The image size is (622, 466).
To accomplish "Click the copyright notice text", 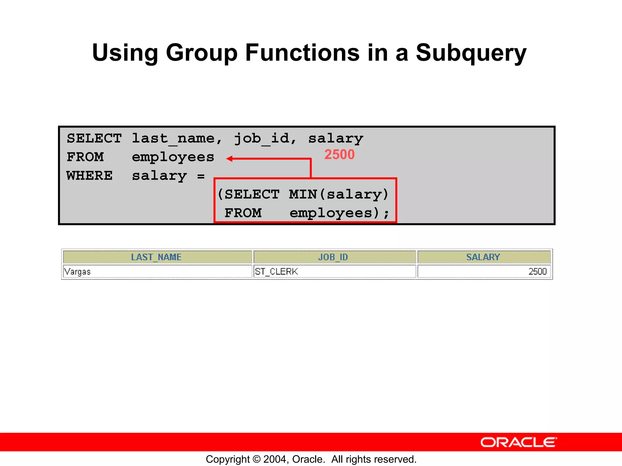I will coord(311,459).
